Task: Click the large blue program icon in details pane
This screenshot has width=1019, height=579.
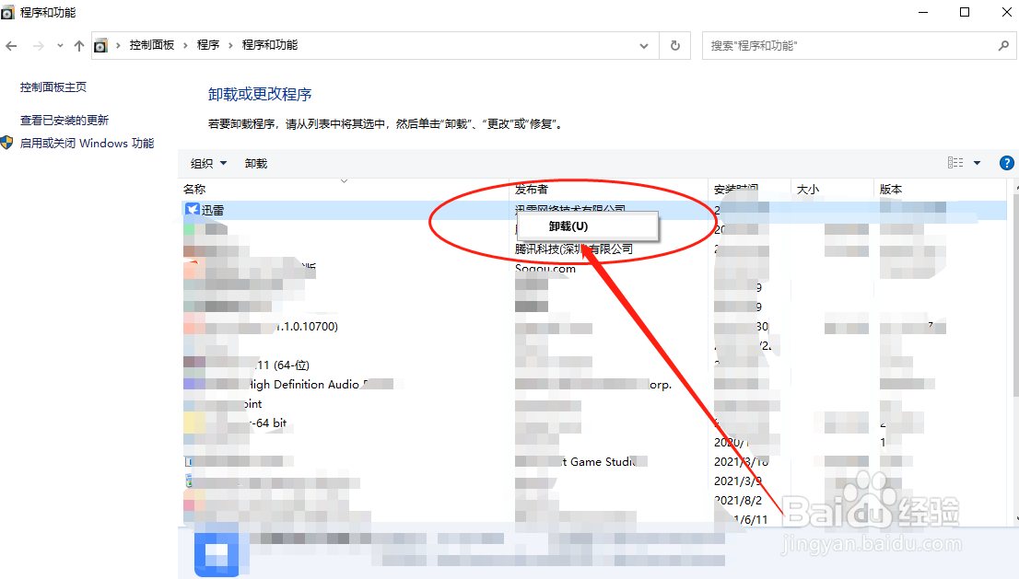Action: click(217, 553)
